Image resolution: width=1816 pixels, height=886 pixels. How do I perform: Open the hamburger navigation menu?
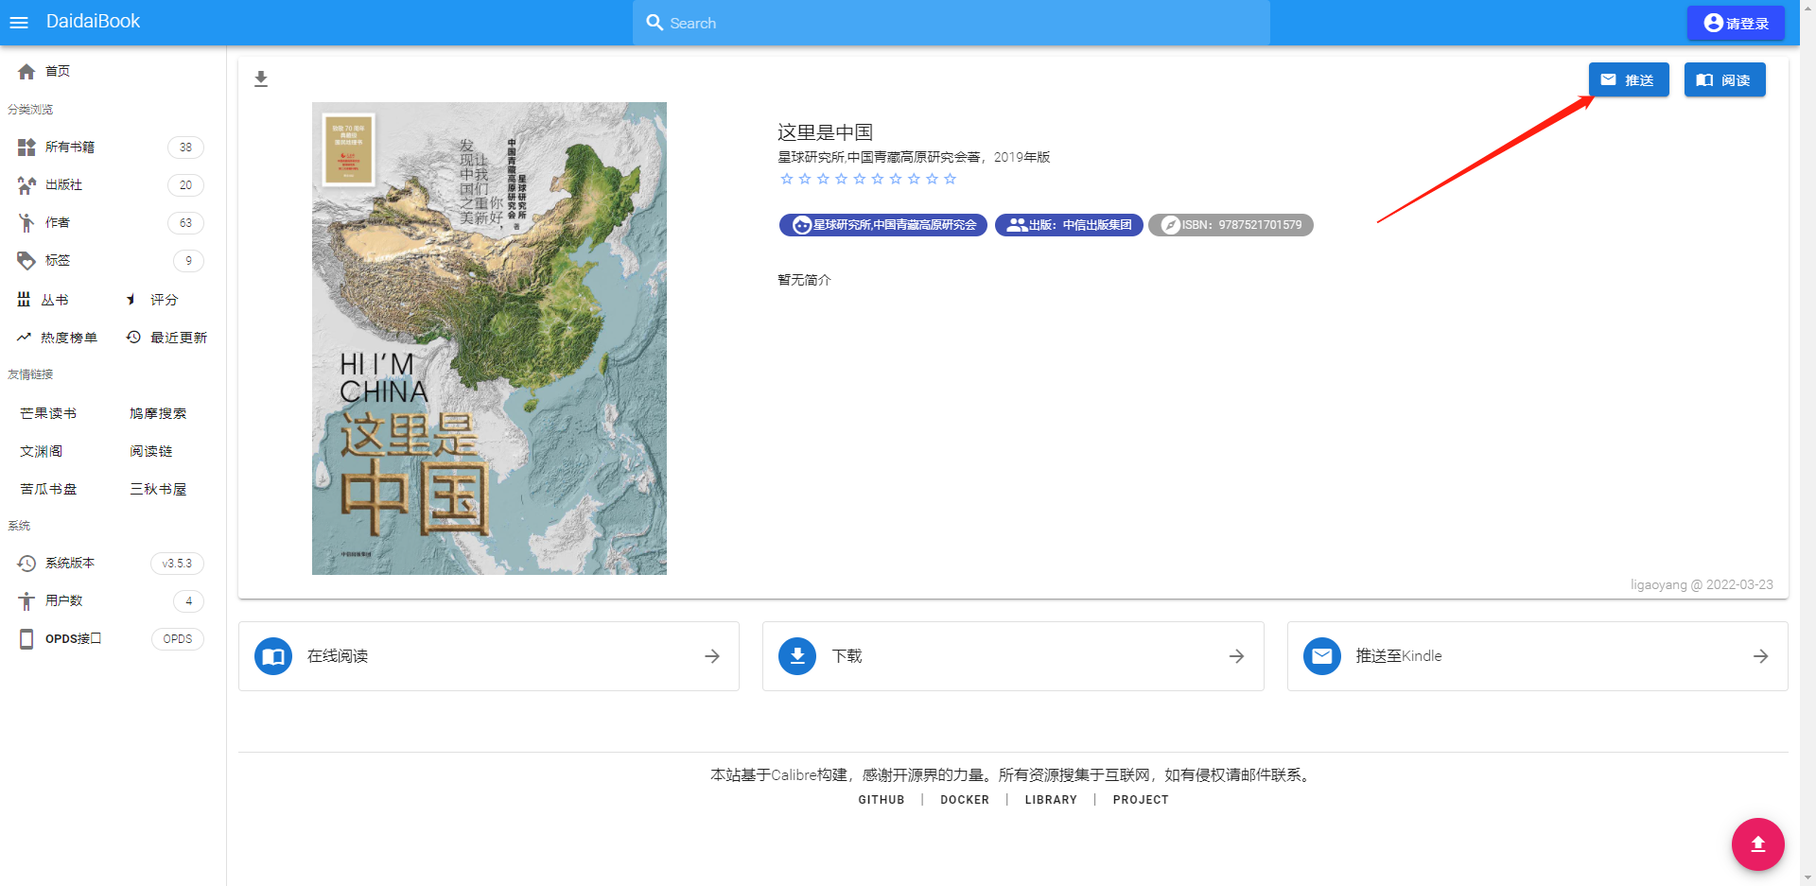tap(19, 23)
